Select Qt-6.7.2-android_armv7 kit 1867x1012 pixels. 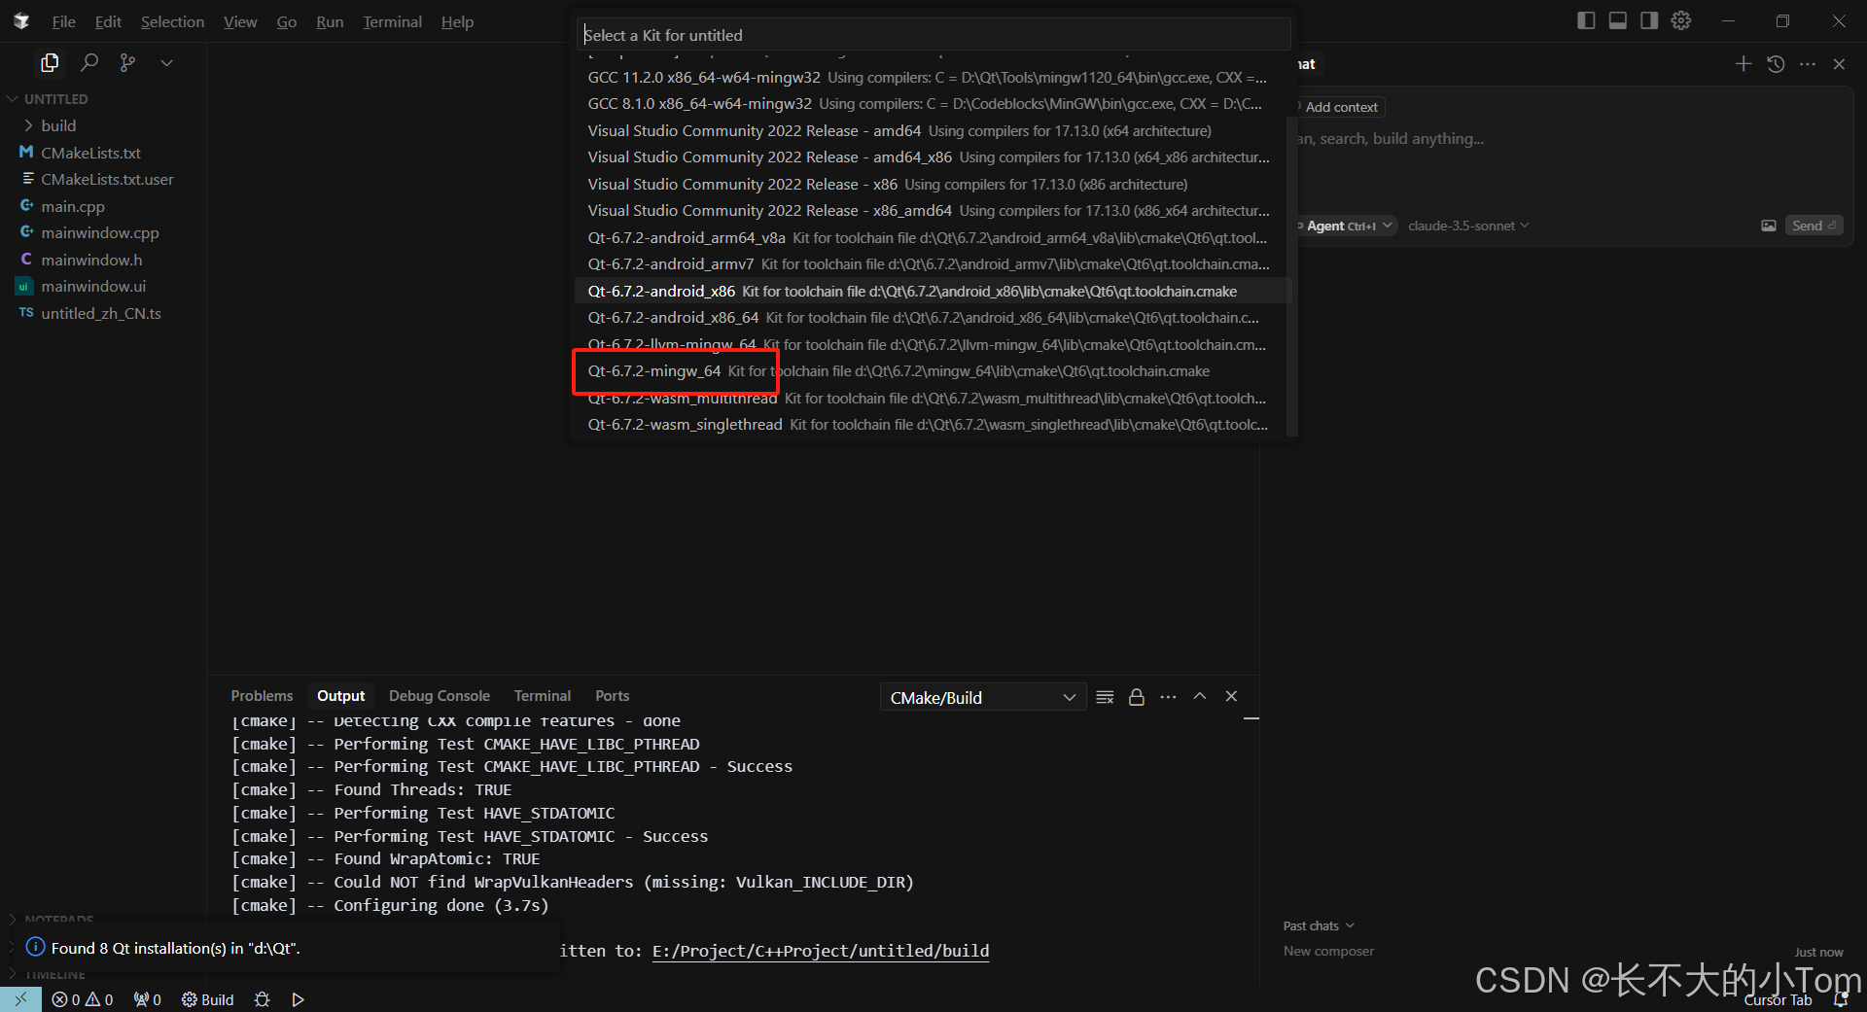click(x=931, y=264)
